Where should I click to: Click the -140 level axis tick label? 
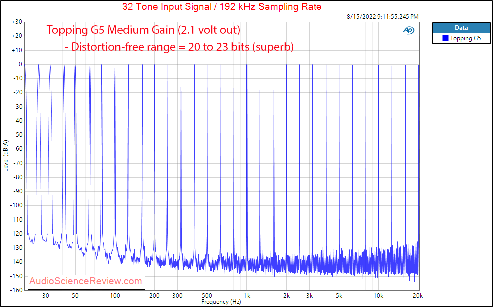[x=16, y=262]
